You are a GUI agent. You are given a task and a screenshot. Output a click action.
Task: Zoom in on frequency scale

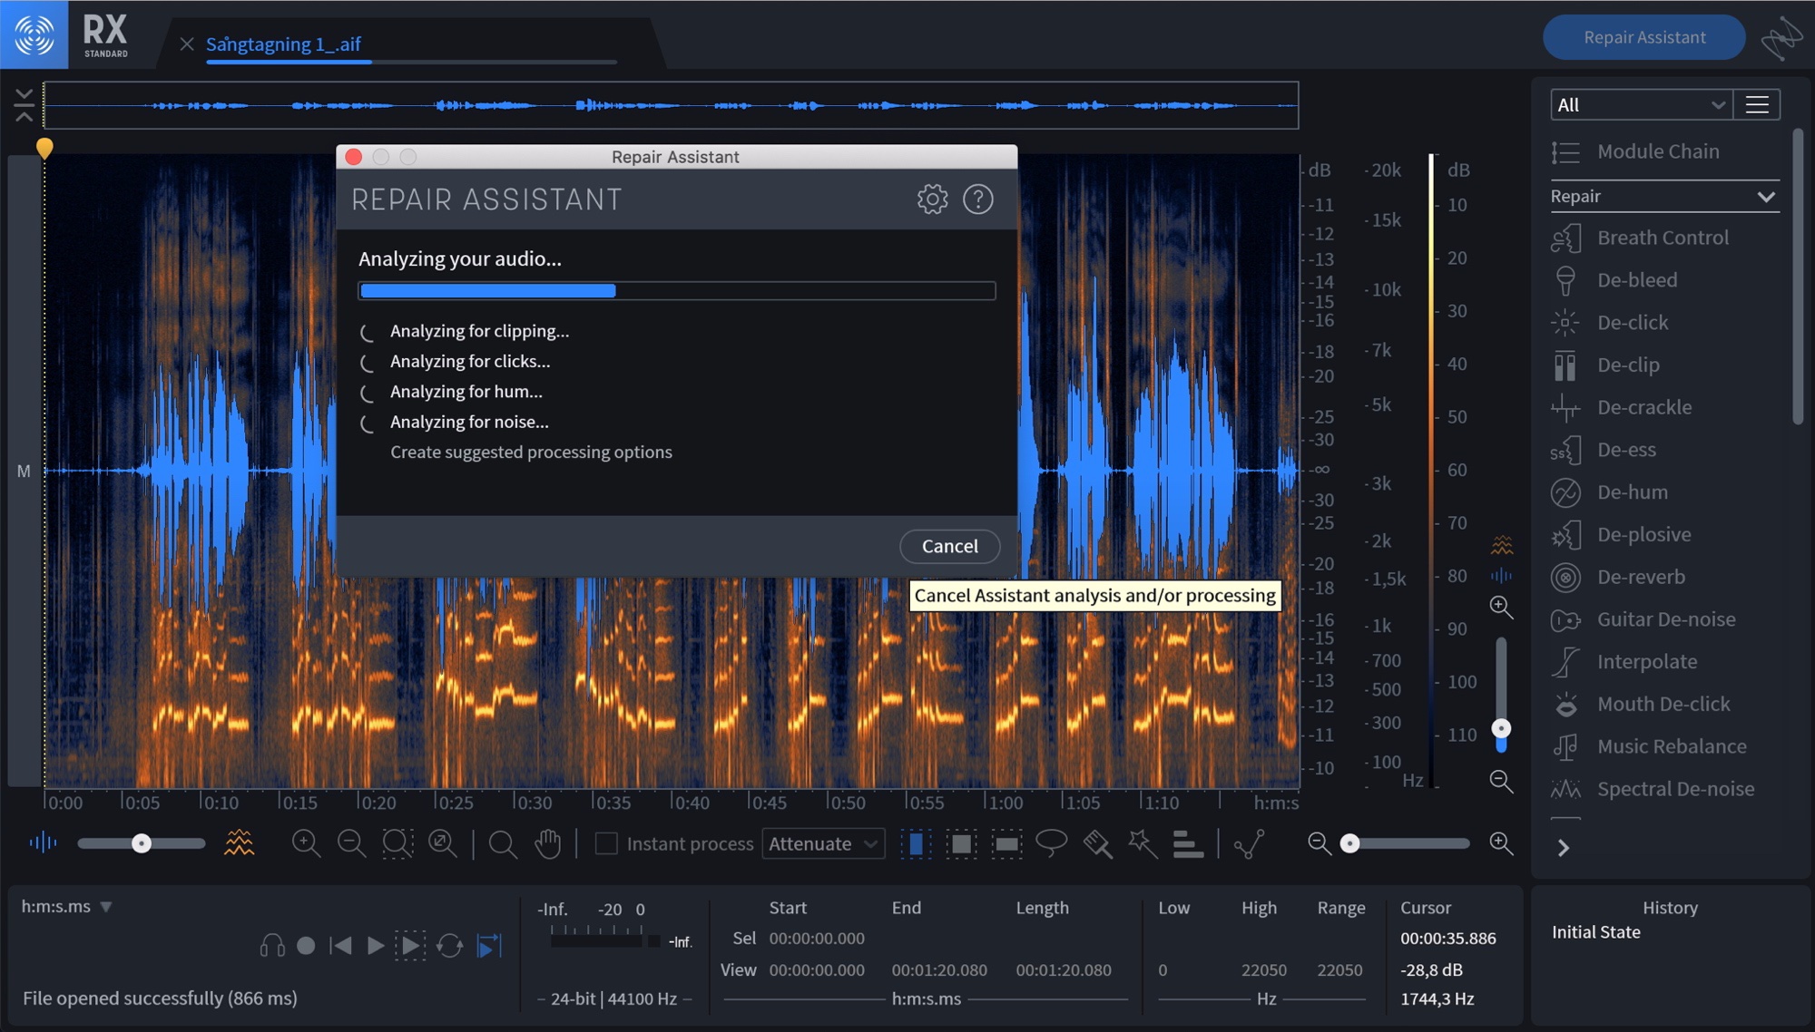pyautogui.click(x=1501, y=607)
